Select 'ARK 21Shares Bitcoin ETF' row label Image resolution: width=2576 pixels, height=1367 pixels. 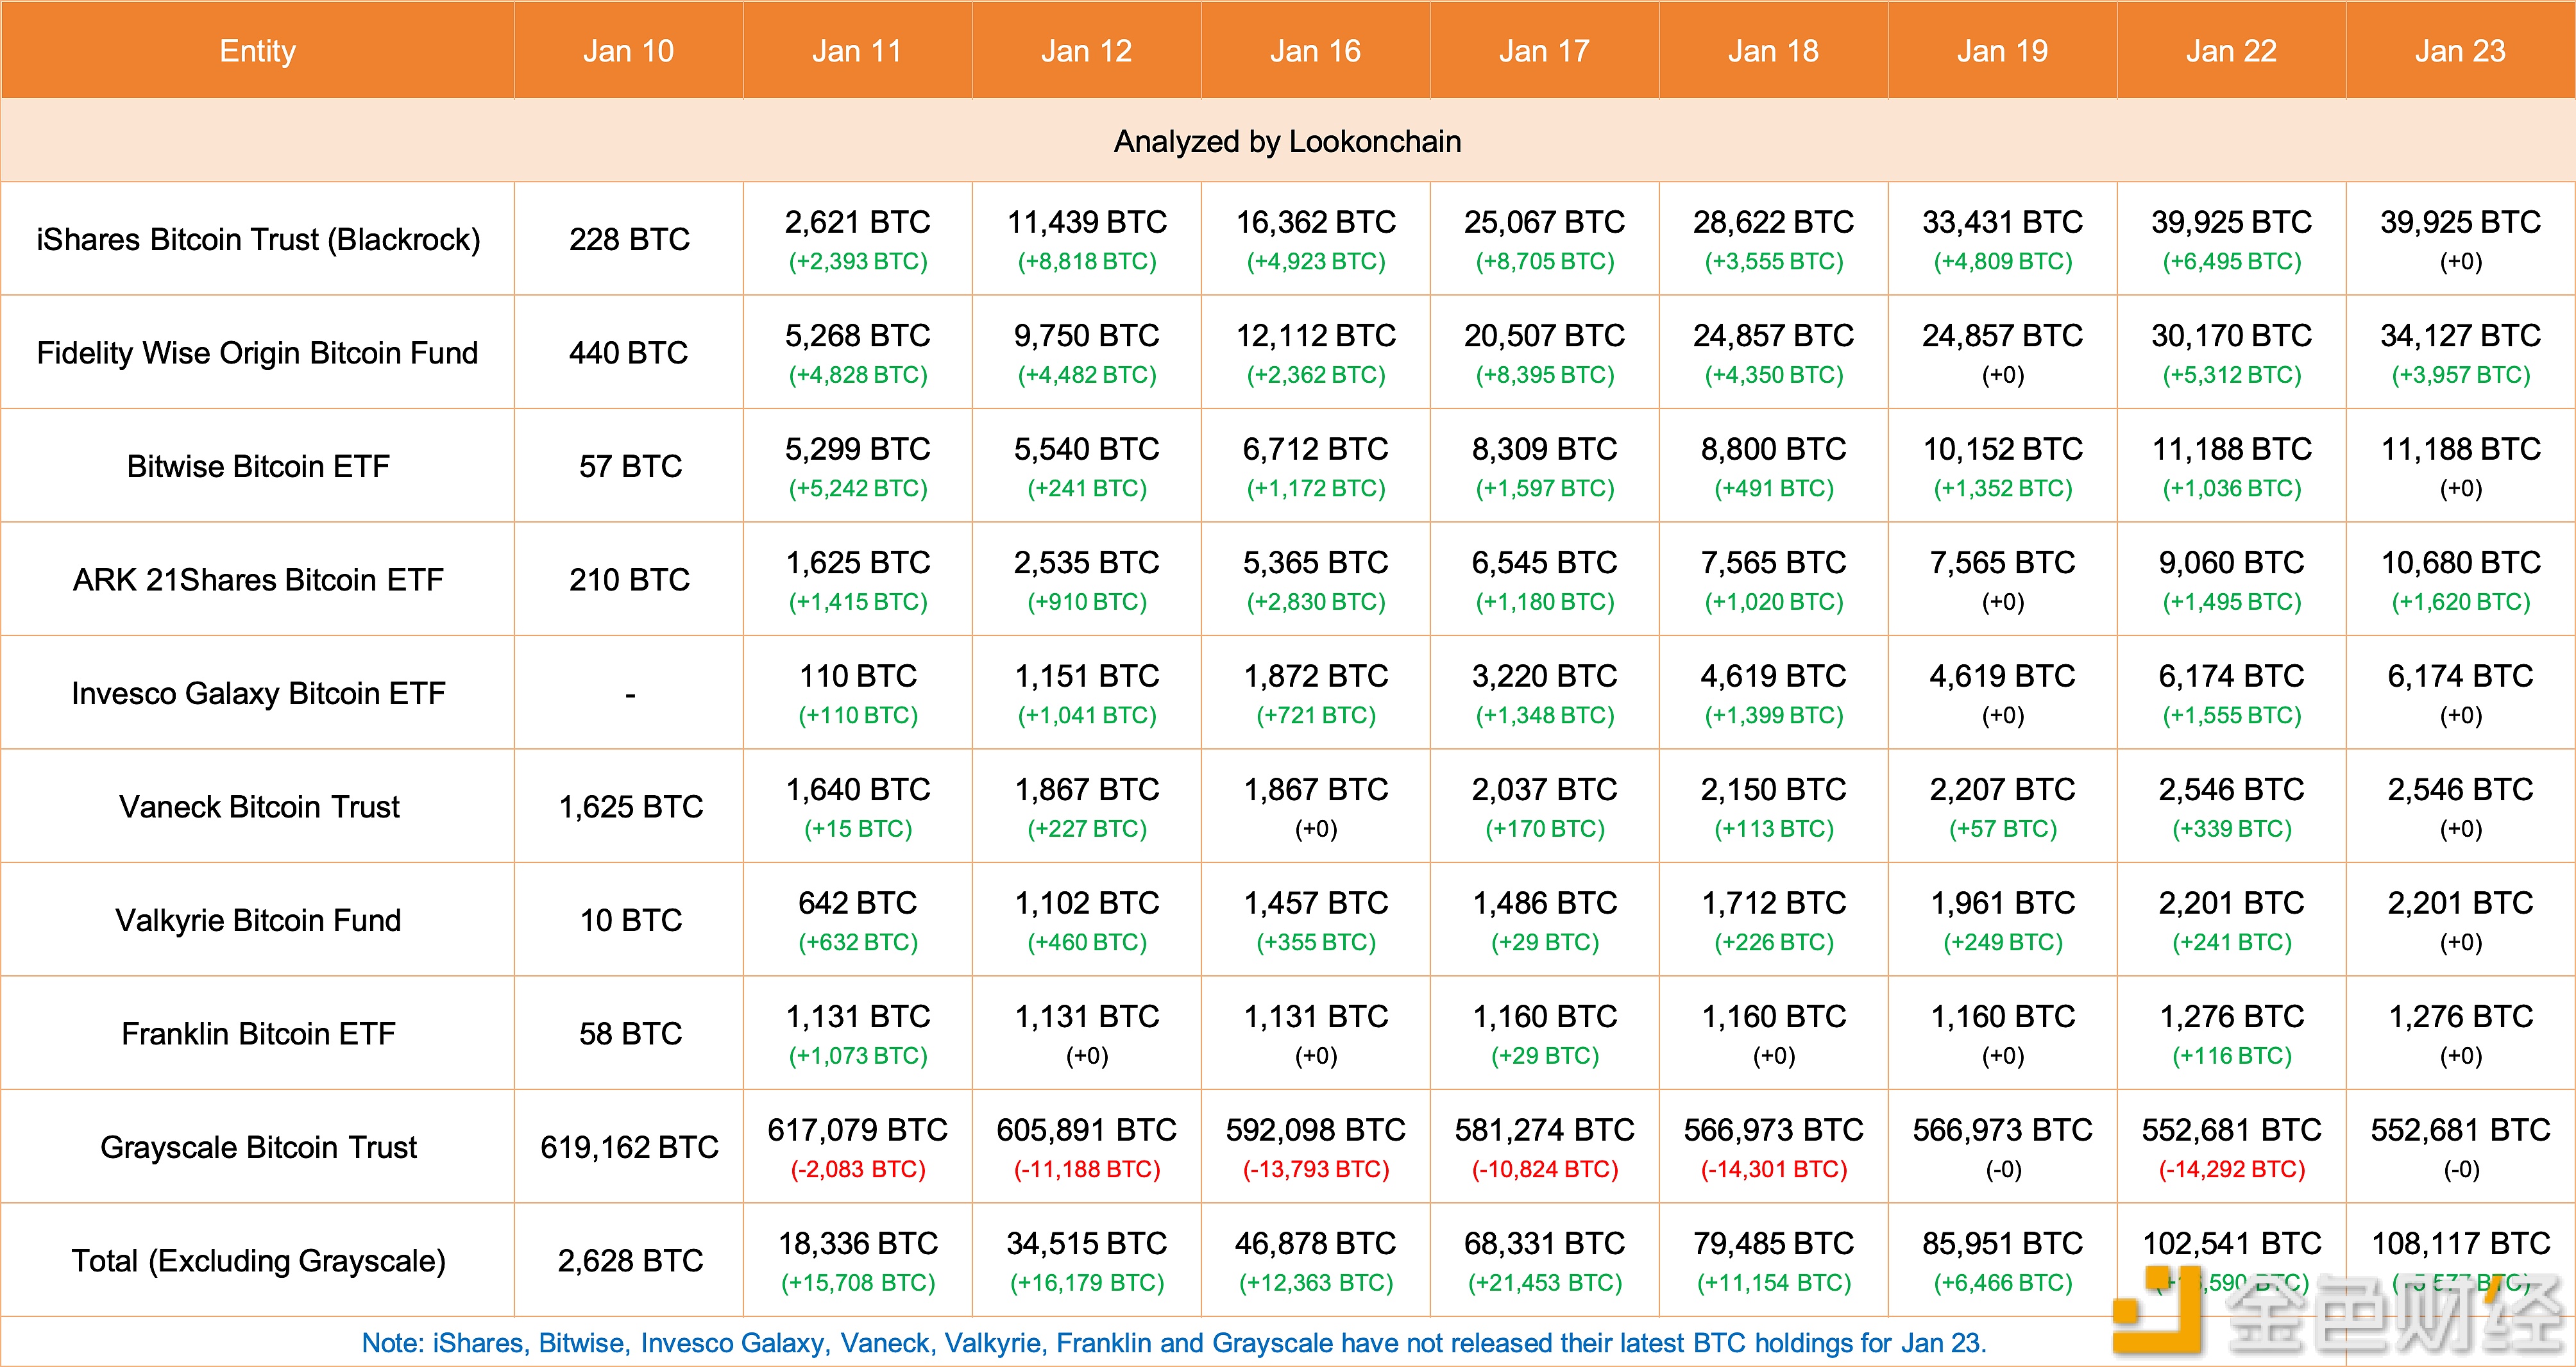pyautogui.click(x=258, y=580)
